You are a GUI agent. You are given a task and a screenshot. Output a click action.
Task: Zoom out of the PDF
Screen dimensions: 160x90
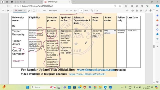click(x=67, y=10)
